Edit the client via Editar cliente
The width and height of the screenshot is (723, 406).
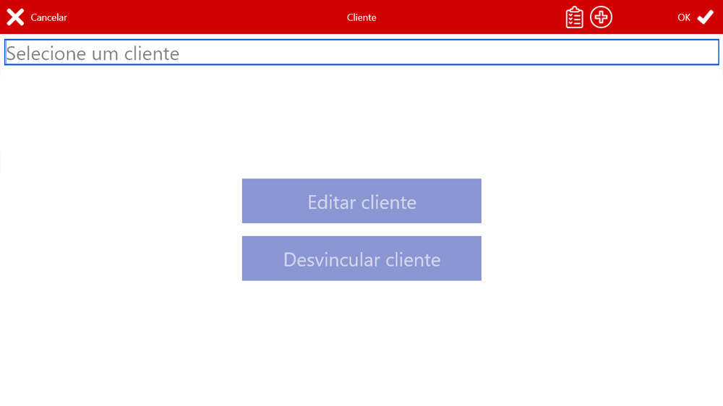point(361,201)
